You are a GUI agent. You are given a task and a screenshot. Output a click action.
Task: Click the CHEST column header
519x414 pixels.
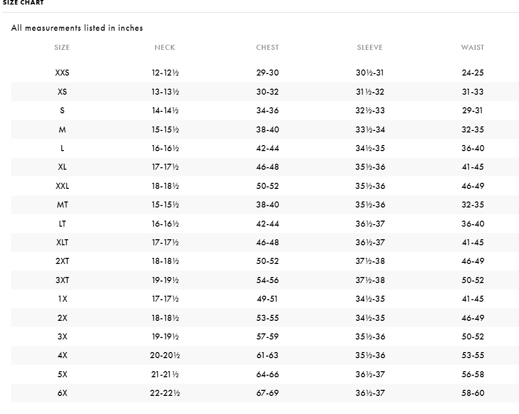point(267,47)
